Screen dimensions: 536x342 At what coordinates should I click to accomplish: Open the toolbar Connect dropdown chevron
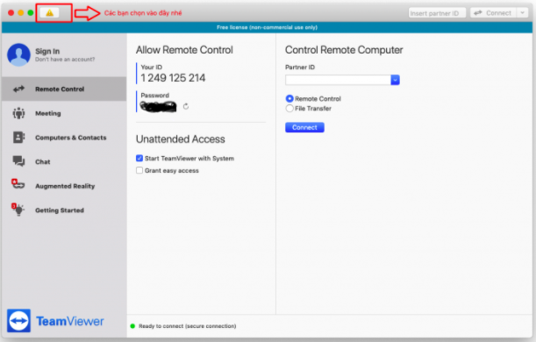(x=522, y=13)
